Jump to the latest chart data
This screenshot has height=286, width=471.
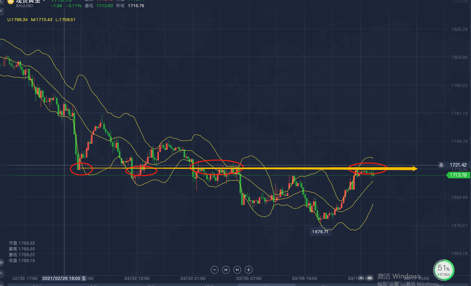coord(237,270)
